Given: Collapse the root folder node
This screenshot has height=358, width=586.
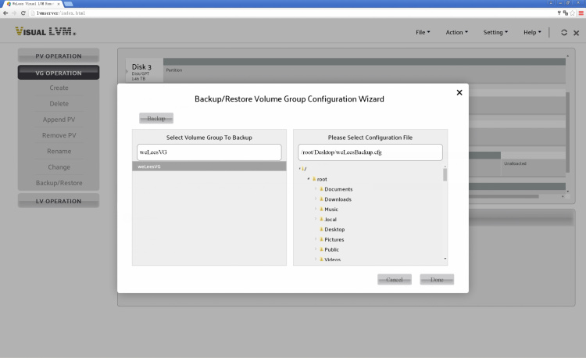Looking at the screenshot, I should (309, 179).
